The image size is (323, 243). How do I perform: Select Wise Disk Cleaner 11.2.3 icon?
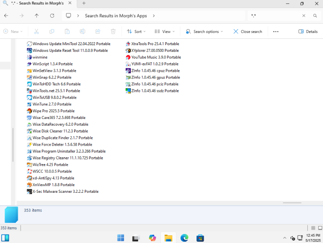29,131
